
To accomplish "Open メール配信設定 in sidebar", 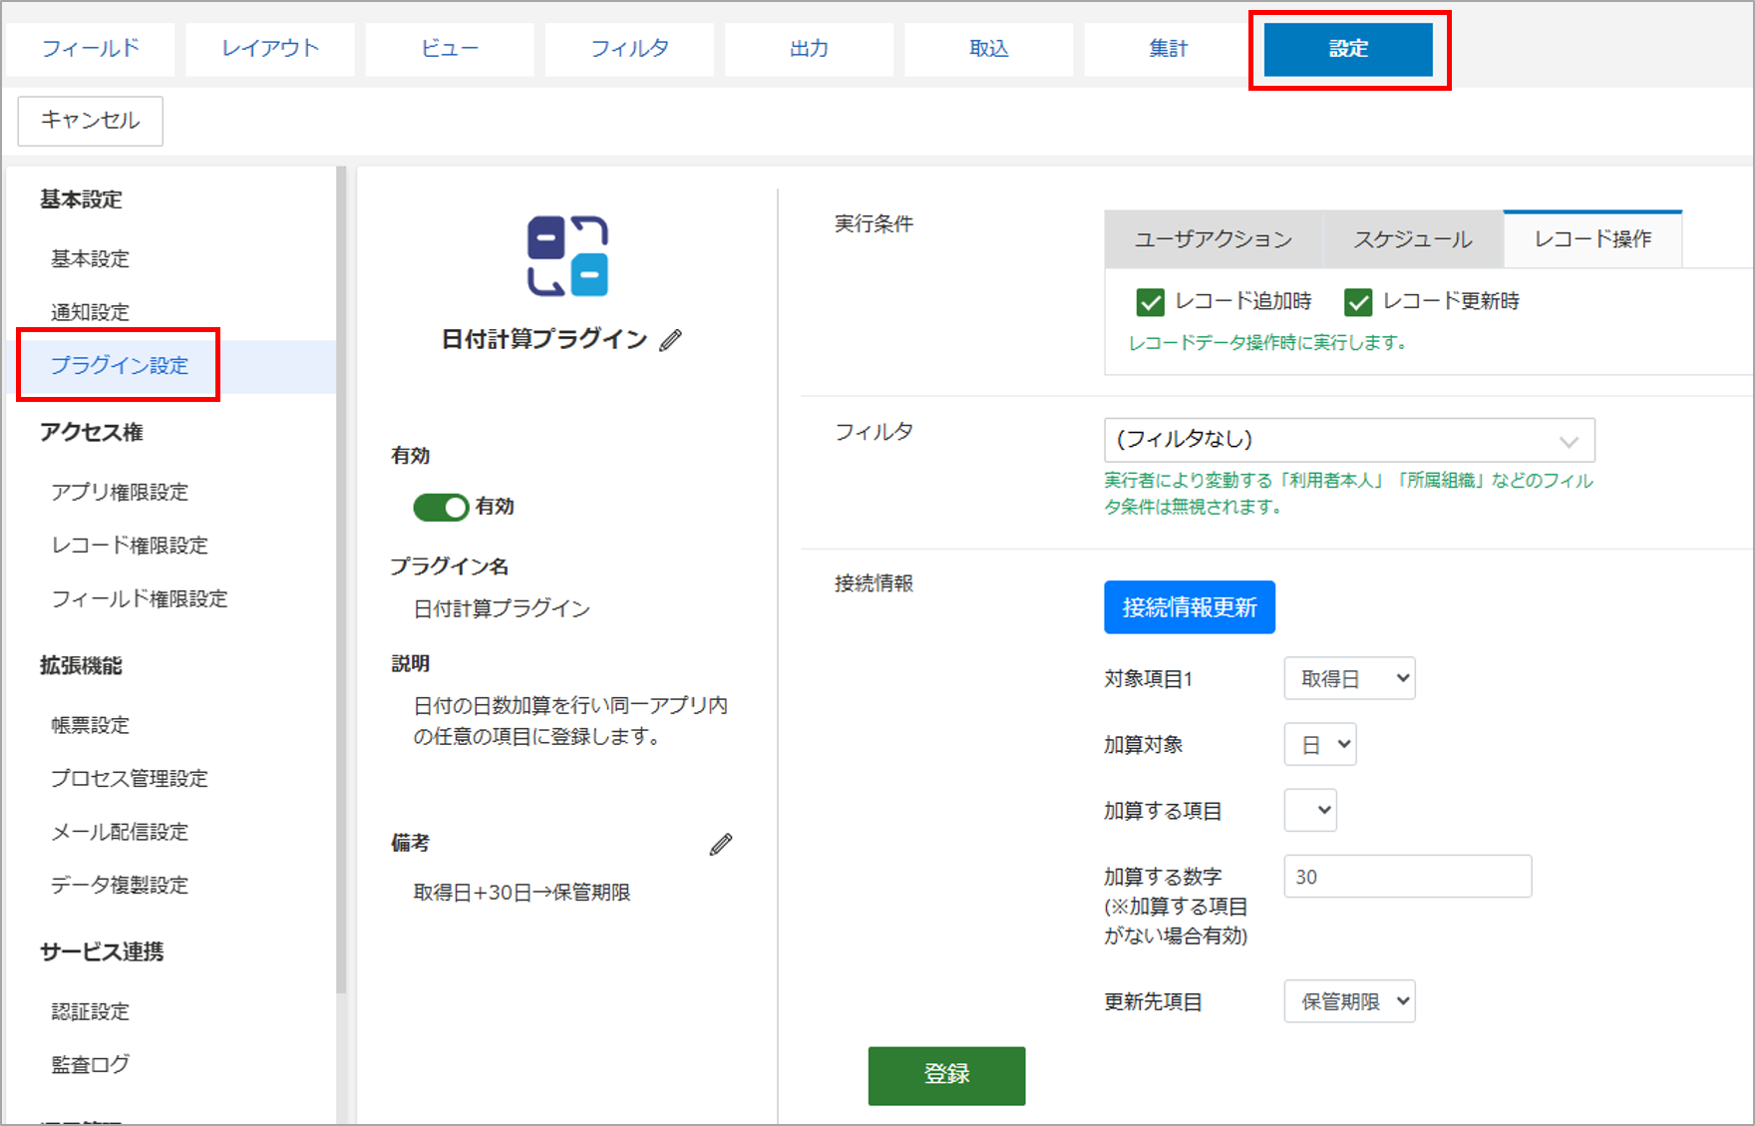I will tap(120, 832).
